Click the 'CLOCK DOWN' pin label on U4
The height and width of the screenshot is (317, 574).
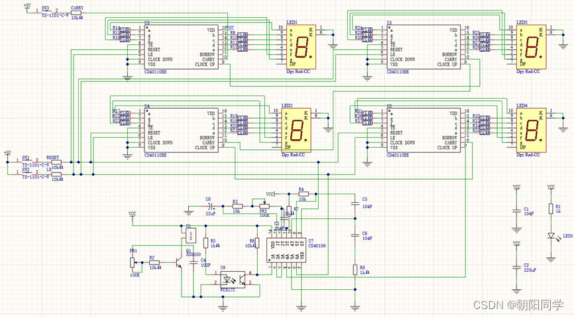(x=160, y=143)
